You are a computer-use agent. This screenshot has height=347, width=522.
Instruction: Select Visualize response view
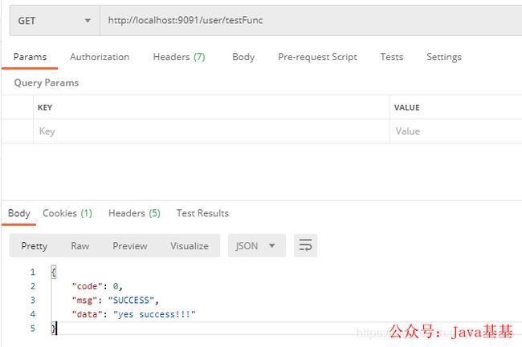190,246
